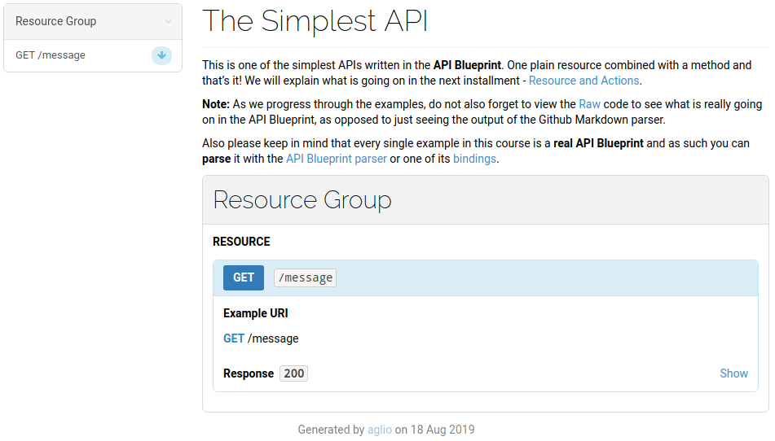Click the Example URI label
Viewport: 775px width, 441px height.
pos(256,313)
